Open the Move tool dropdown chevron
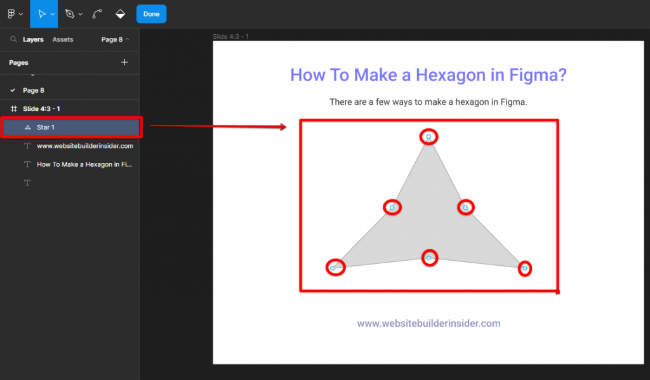The width and height of the screenshot is (650, 380). [53, 13]
